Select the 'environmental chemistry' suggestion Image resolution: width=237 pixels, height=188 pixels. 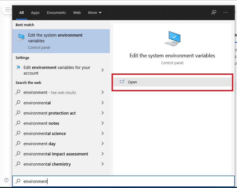(61, 164)
